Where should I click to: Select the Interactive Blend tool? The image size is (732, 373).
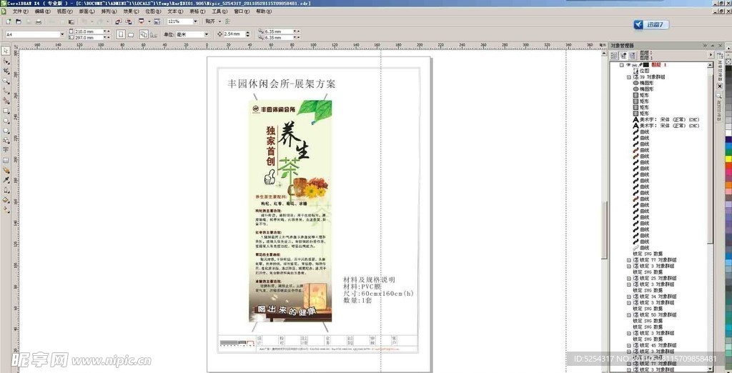pos(6,170)
